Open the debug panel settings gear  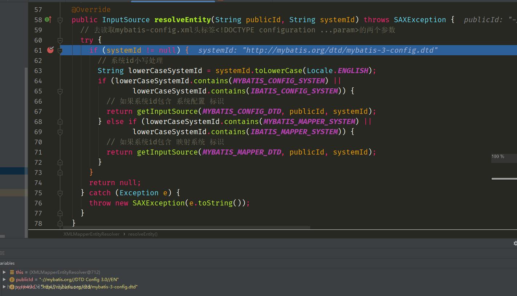(x=515, y=243)
